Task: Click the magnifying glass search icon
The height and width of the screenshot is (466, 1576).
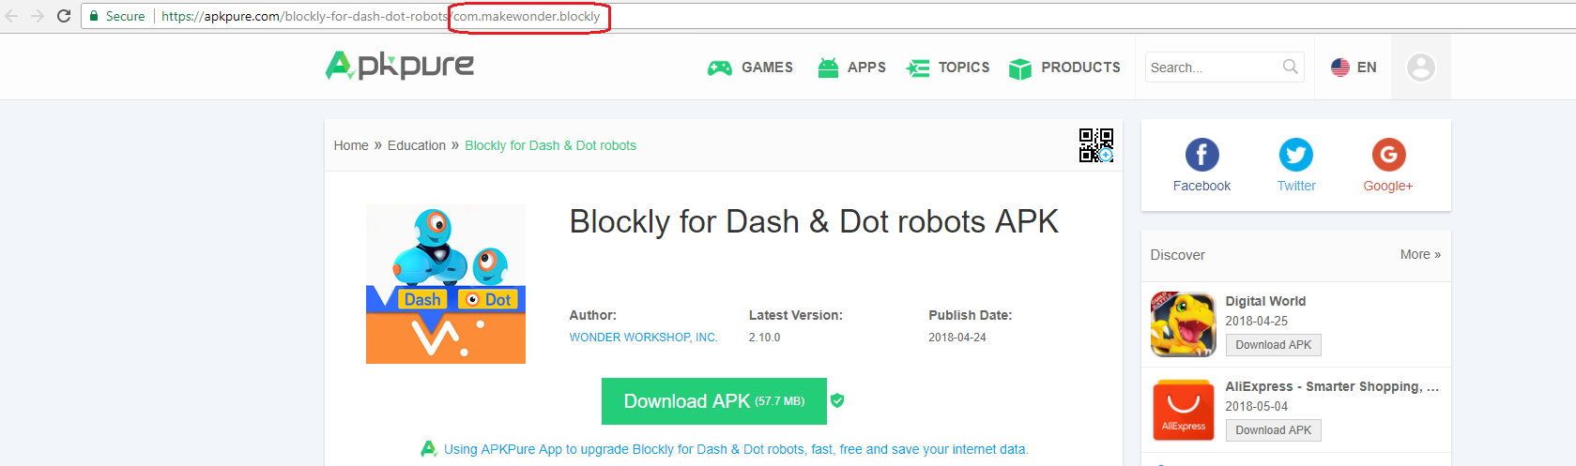Action: tap(1291, 67)
